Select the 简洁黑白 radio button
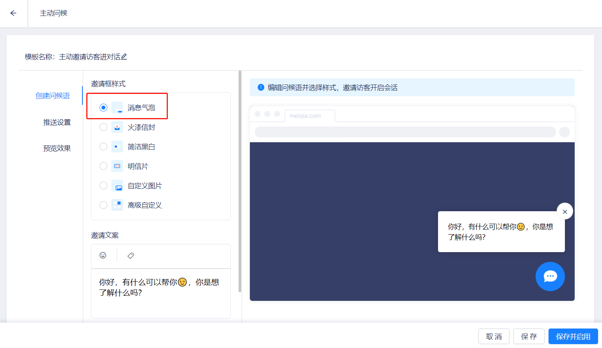The image size is (602, 348). [x=103, y=147]
